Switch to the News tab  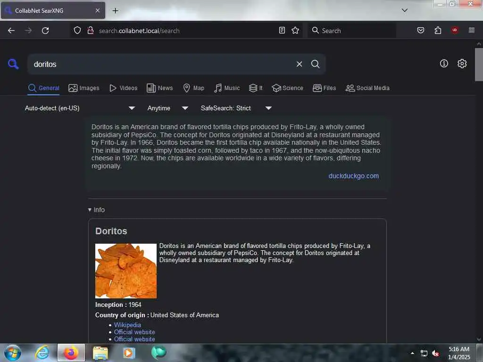[x=159, y=88]
